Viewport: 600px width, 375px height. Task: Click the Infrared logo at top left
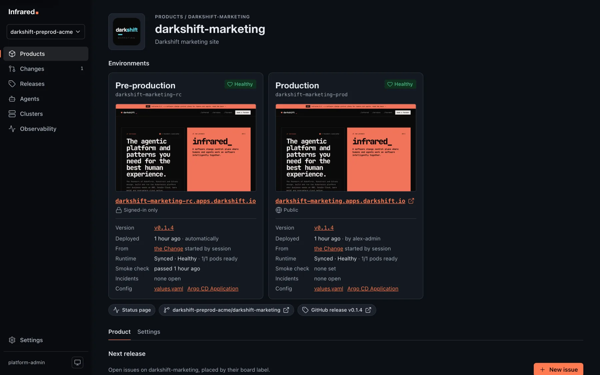tap(23, 12)
